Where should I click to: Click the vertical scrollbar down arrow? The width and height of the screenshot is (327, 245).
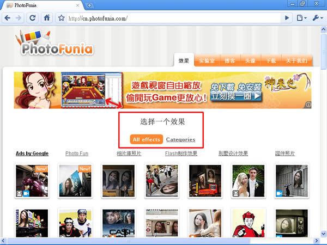coord(323,234)
